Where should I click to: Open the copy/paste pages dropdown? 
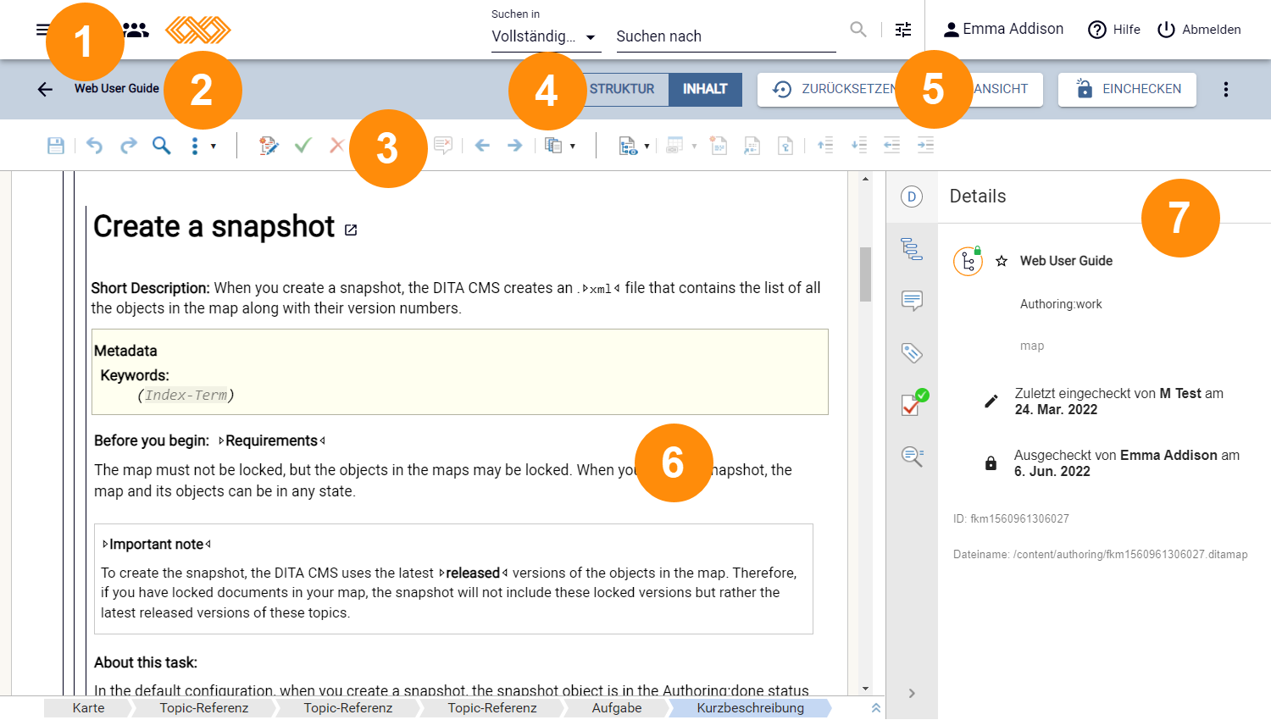tap(560, 146)
